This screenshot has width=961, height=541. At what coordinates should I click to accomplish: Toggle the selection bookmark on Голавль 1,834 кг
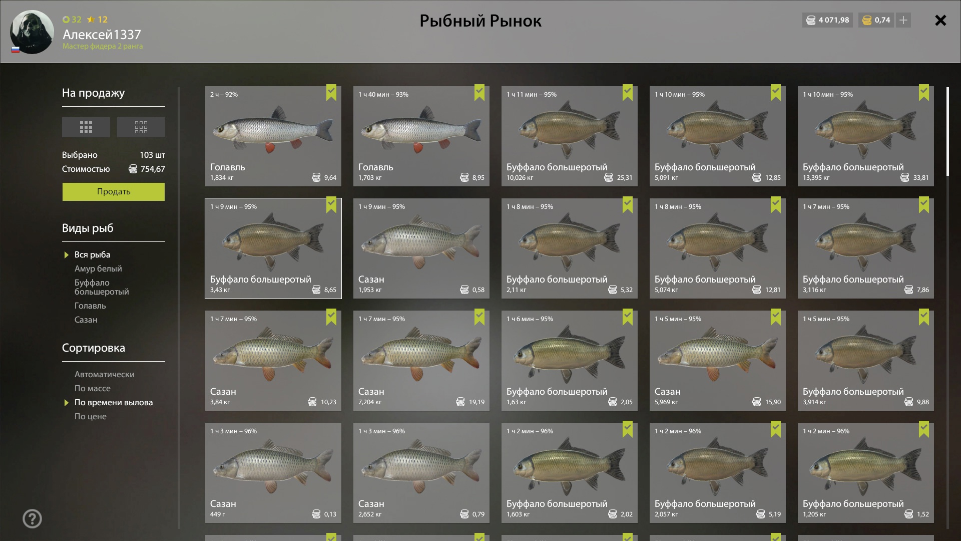331,93
